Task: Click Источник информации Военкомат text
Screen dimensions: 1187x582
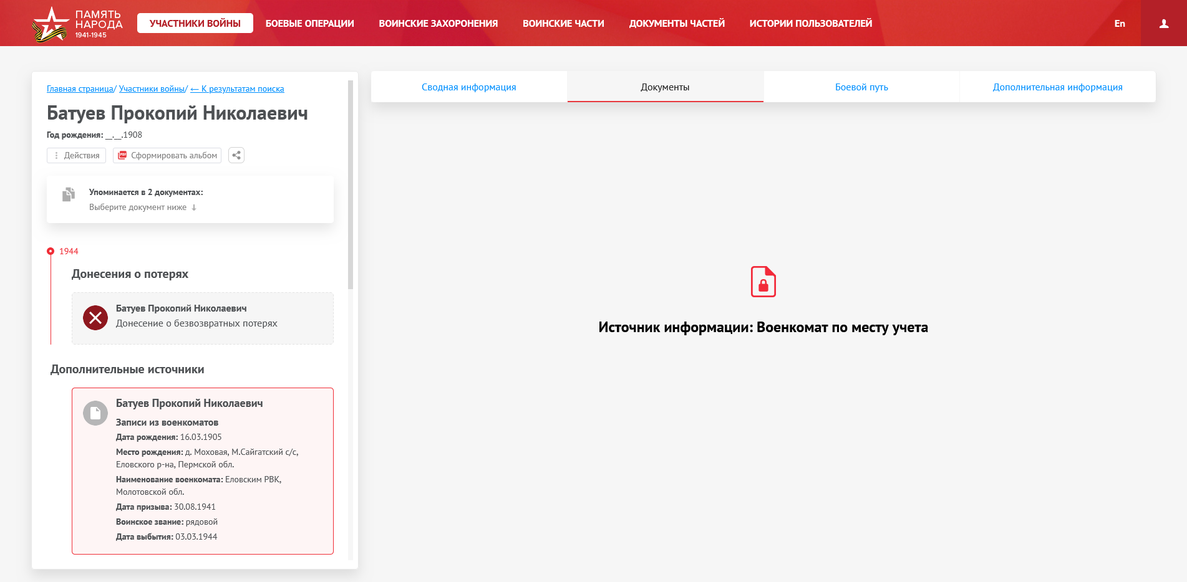Action: pos(763,327)
